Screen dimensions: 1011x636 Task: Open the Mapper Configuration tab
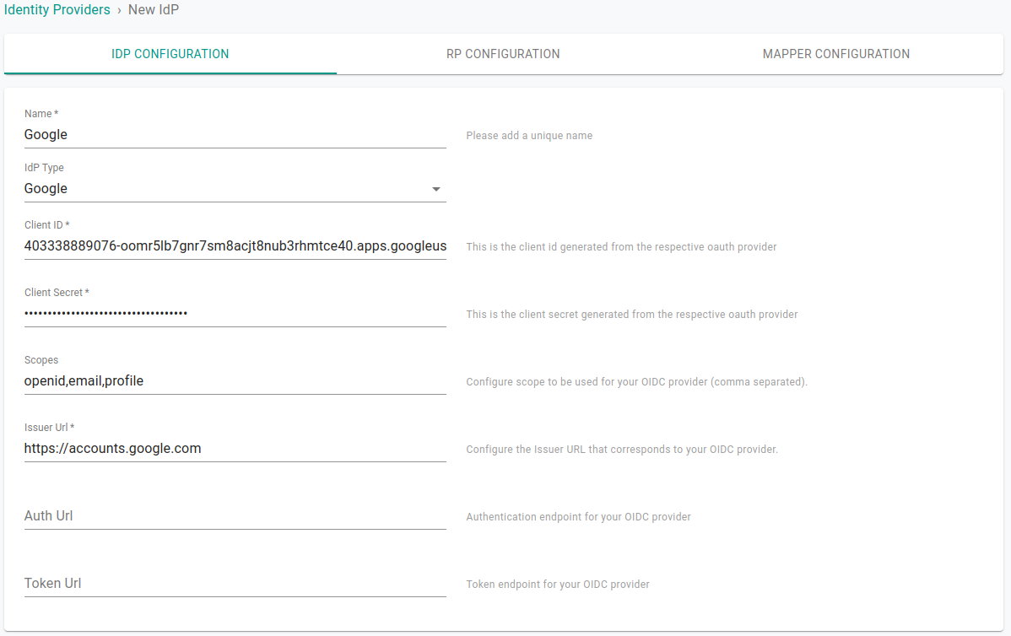[835, 54]
